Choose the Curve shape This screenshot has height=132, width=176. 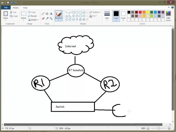pyautogui.click(x=70, y=12)
